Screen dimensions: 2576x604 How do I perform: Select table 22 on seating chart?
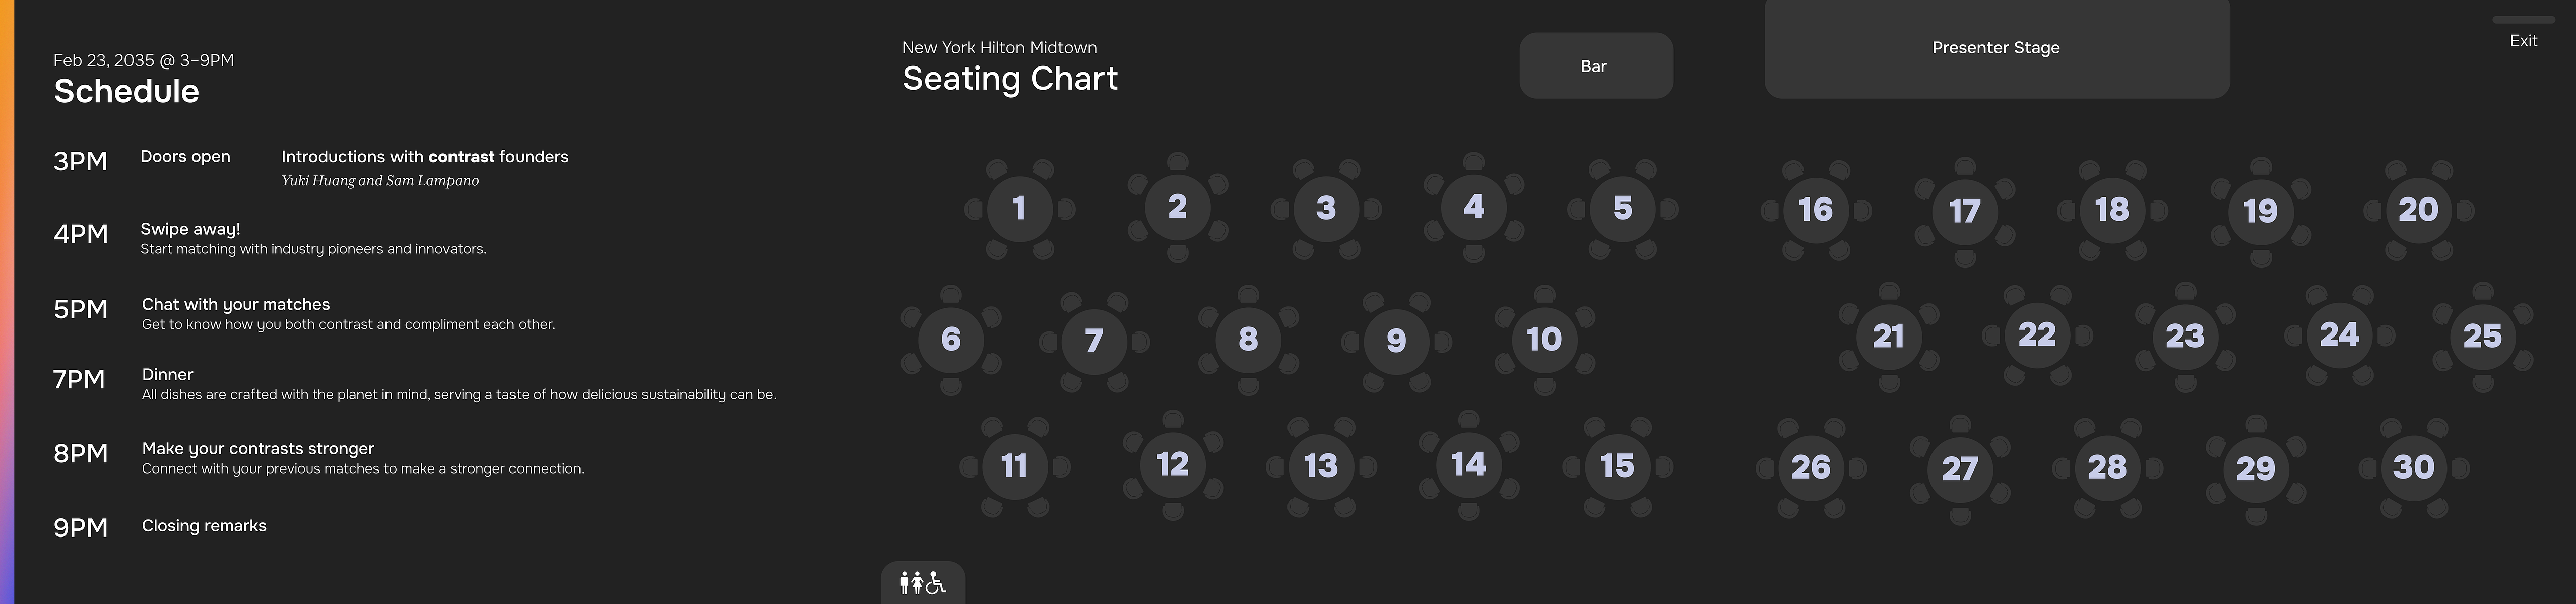(2037, 335)
